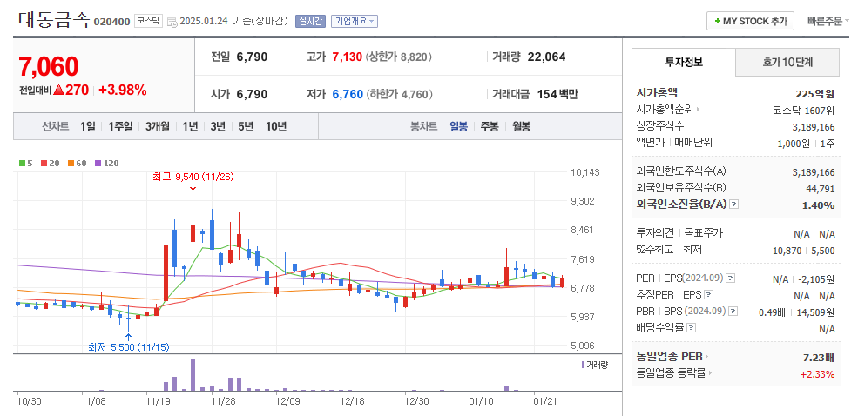Click the 외국인소진율(B/A) help icon
The image size is (858, 416).
click(x=734, y=204)
